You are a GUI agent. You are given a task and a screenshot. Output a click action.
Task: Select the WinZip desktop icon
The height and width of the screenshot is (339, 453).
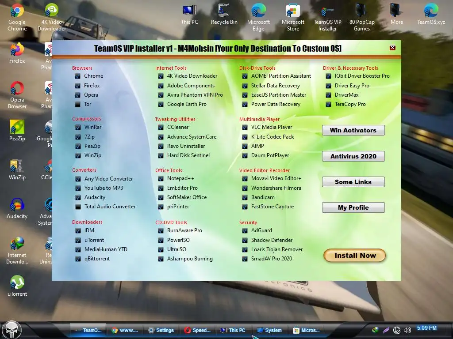coord(17,169)
